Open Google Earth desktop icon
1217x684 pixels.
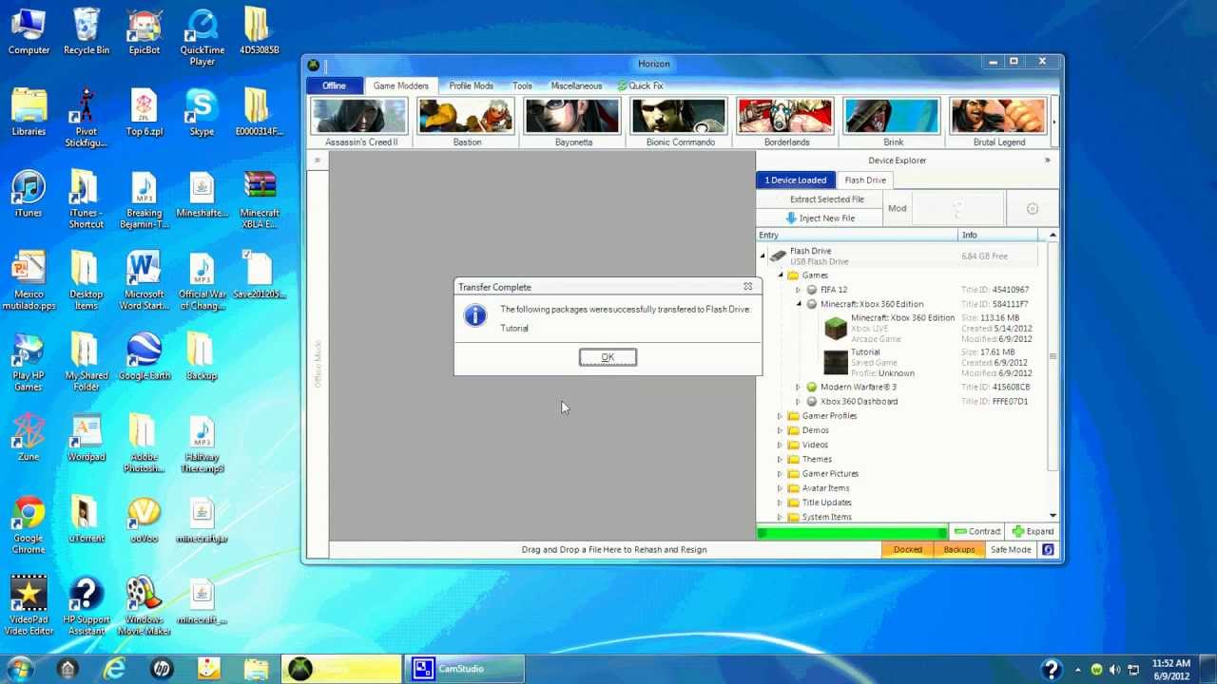[x=144, y=358]
